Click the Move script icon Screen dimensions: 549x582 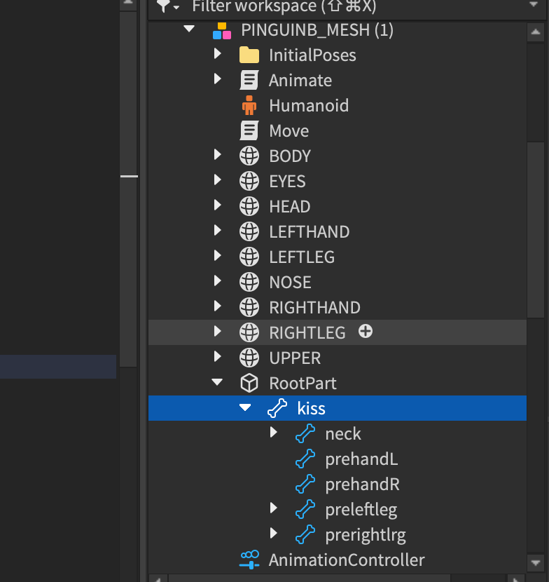tap(249, 131)
